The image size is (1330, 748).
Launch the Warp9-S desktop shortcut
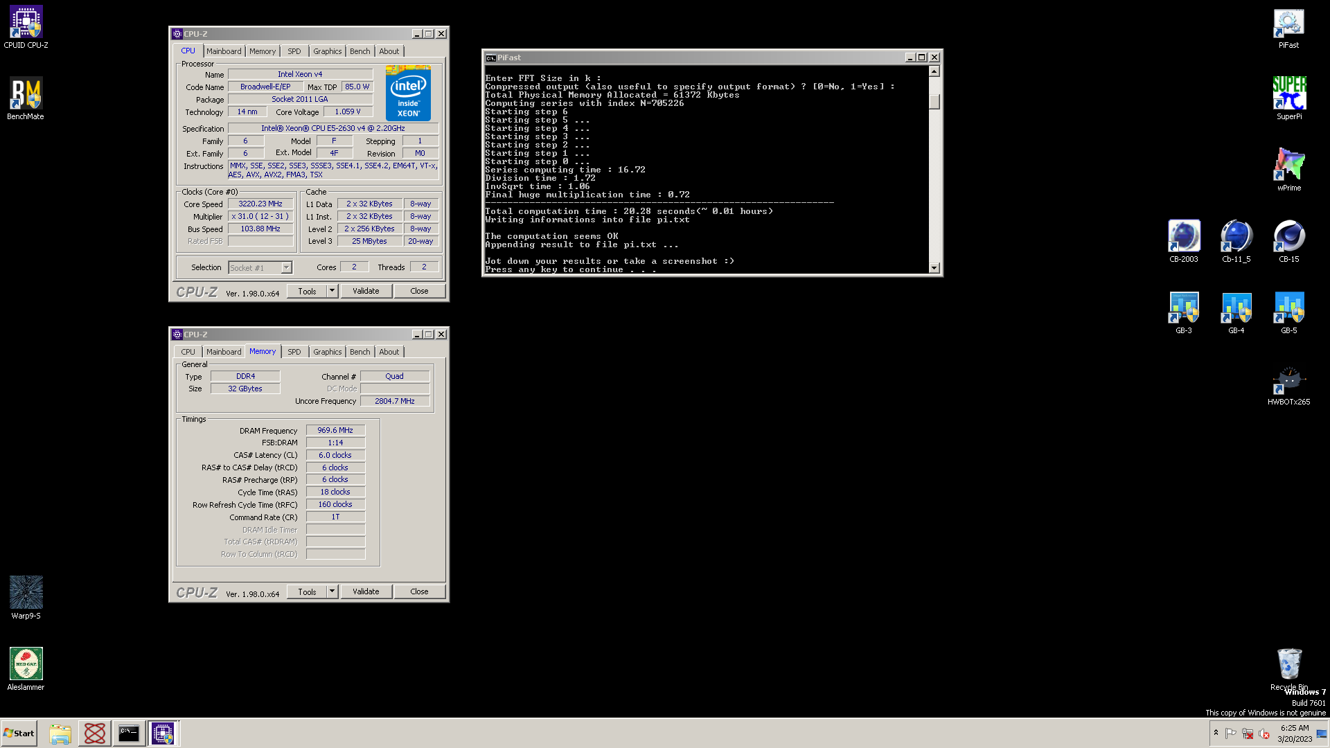[x=26, y=598]
